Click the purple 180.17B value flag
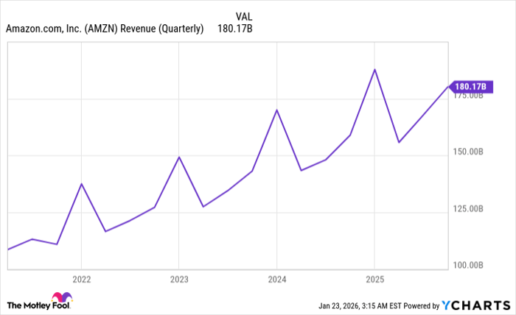516x315 pixels. click(470, 87)
